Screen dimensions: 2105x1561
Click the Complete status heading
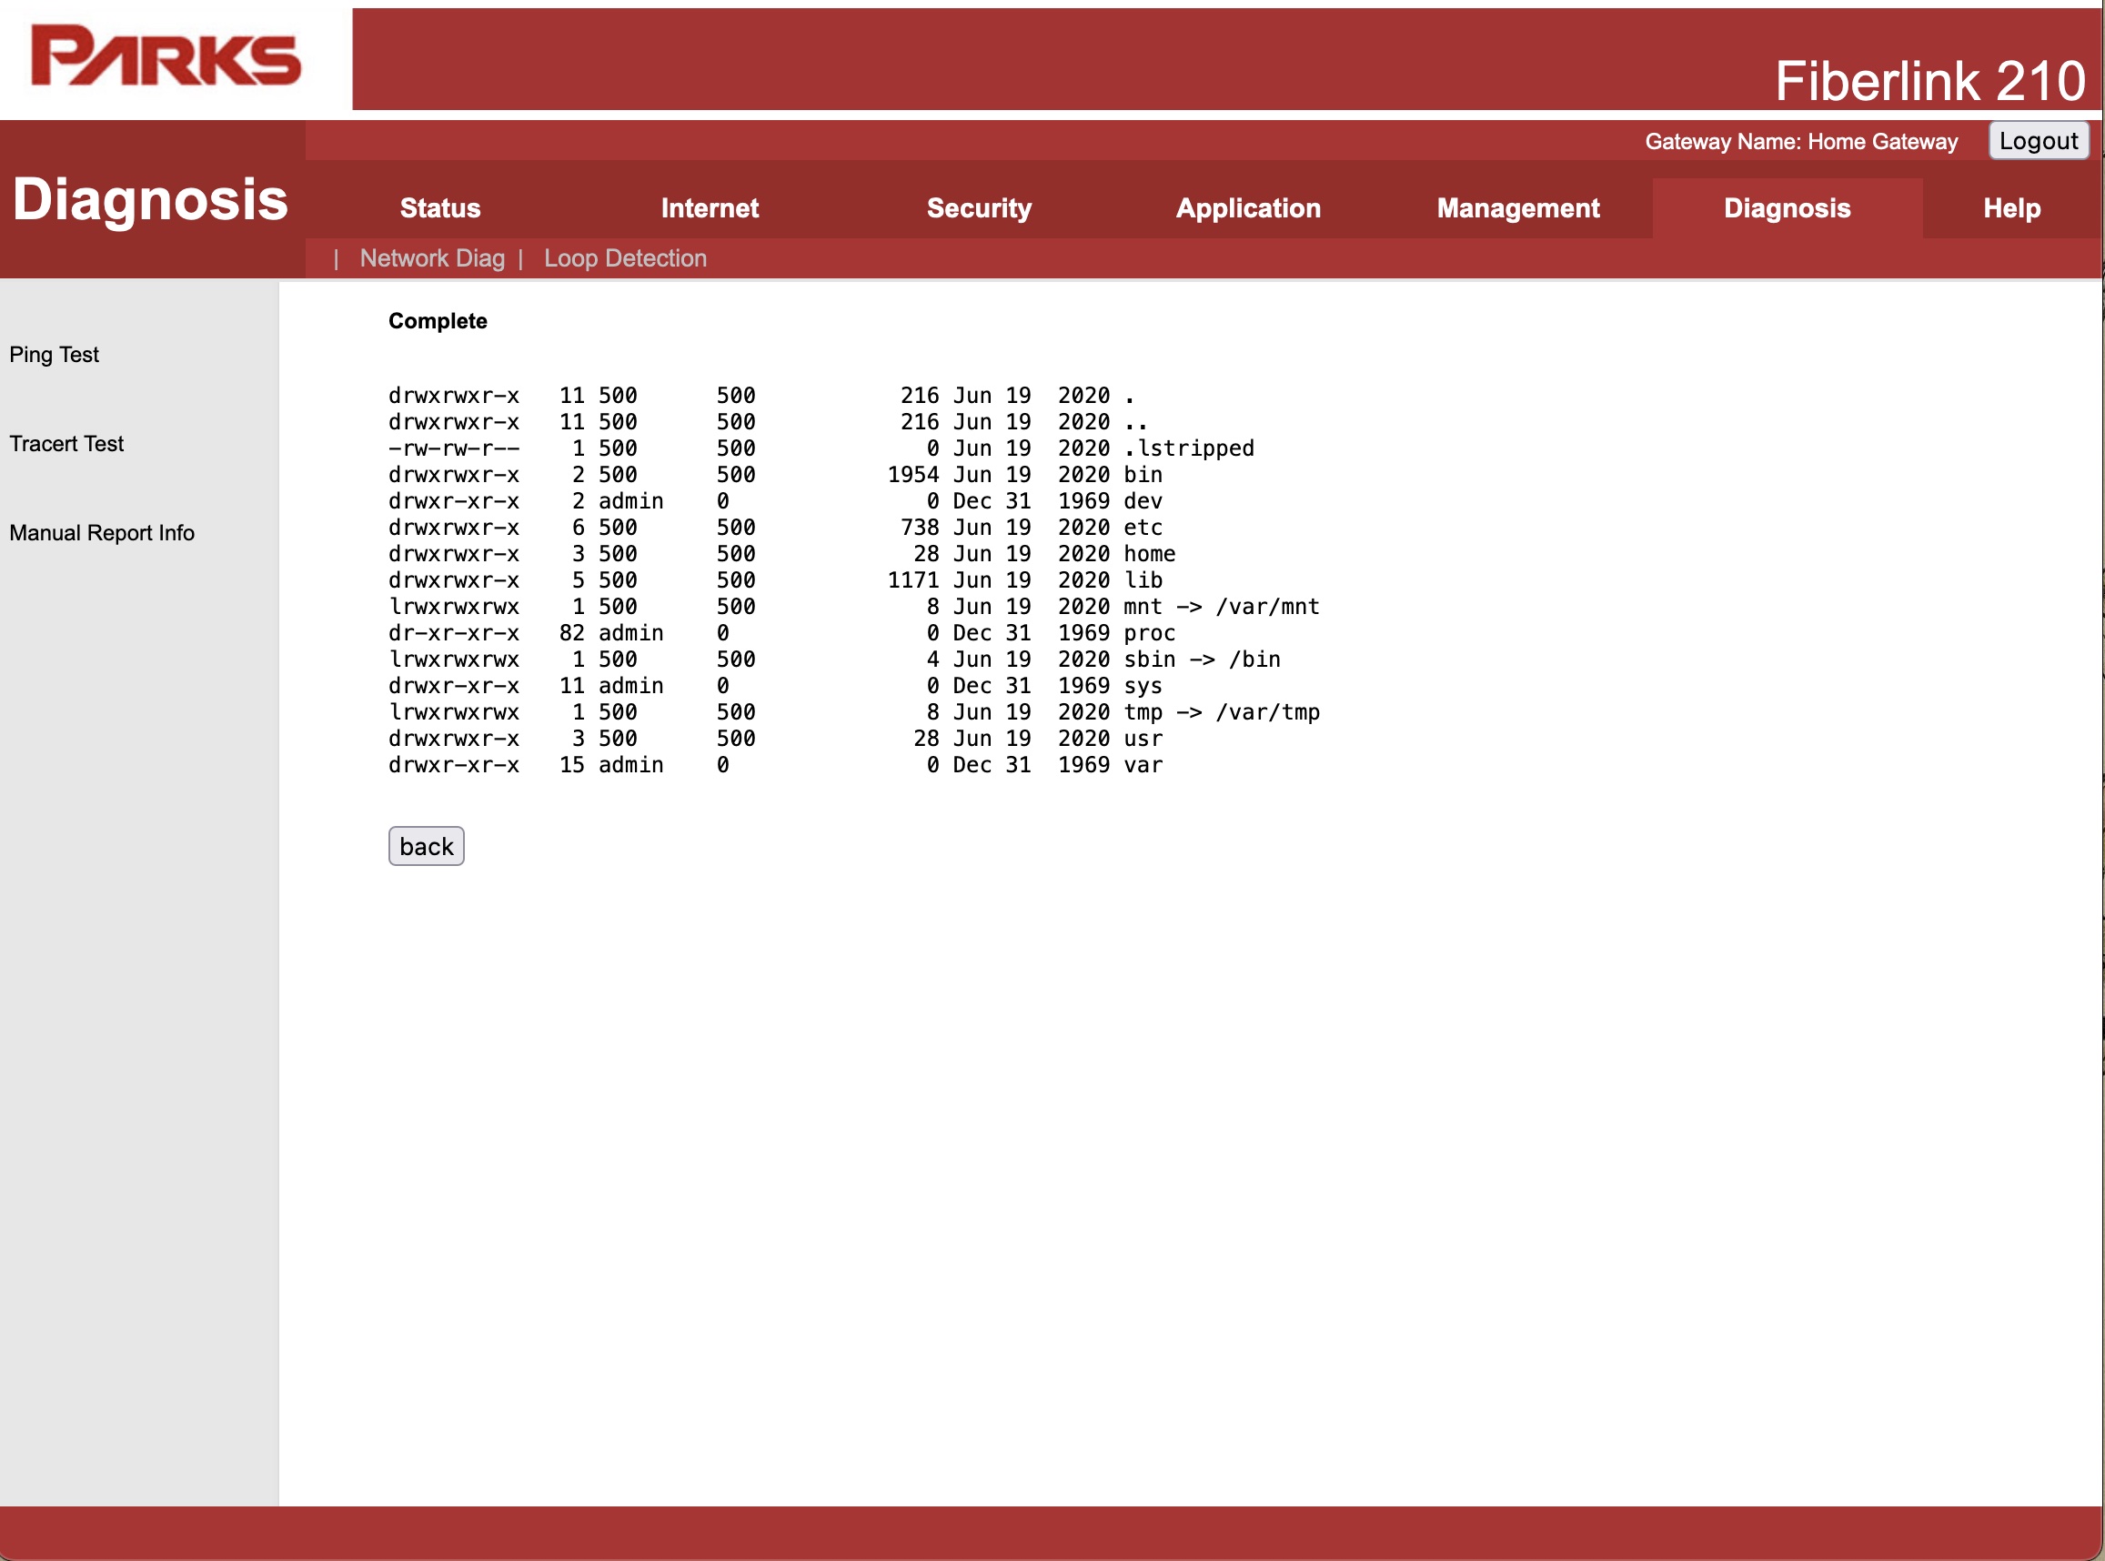pyautogui.click(x=438, y=321)
